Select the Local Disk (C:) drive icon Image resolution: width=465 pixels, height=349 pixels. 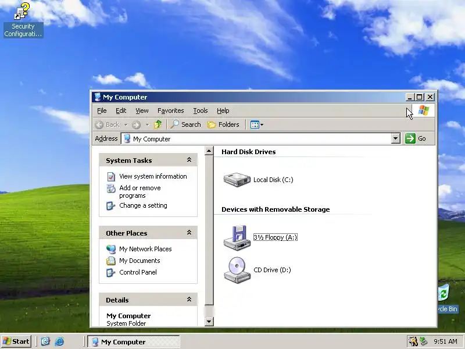[x=237, y=180]
